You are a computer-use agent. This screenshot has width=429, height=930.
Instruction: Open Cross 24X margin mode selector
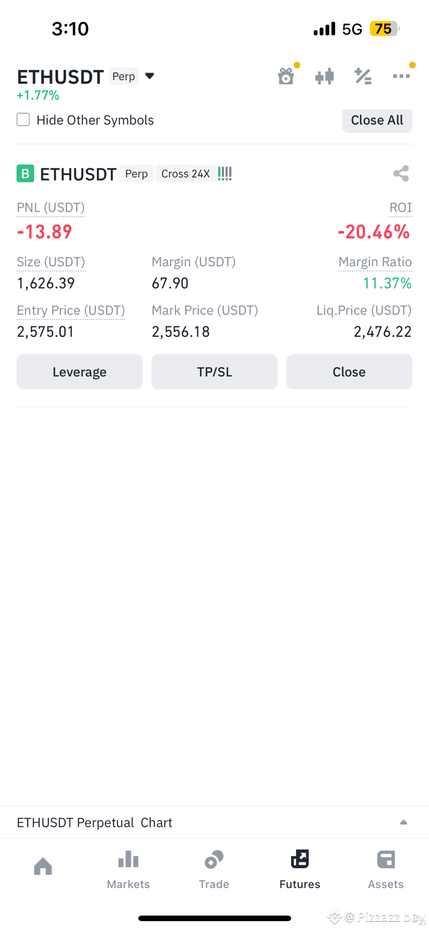[x=185, y=174]
